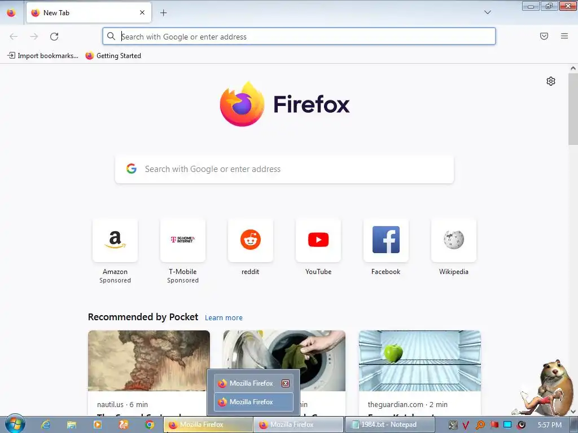
Task: Click the 5:57 PM system clock
Action: [x=549, y=425]
